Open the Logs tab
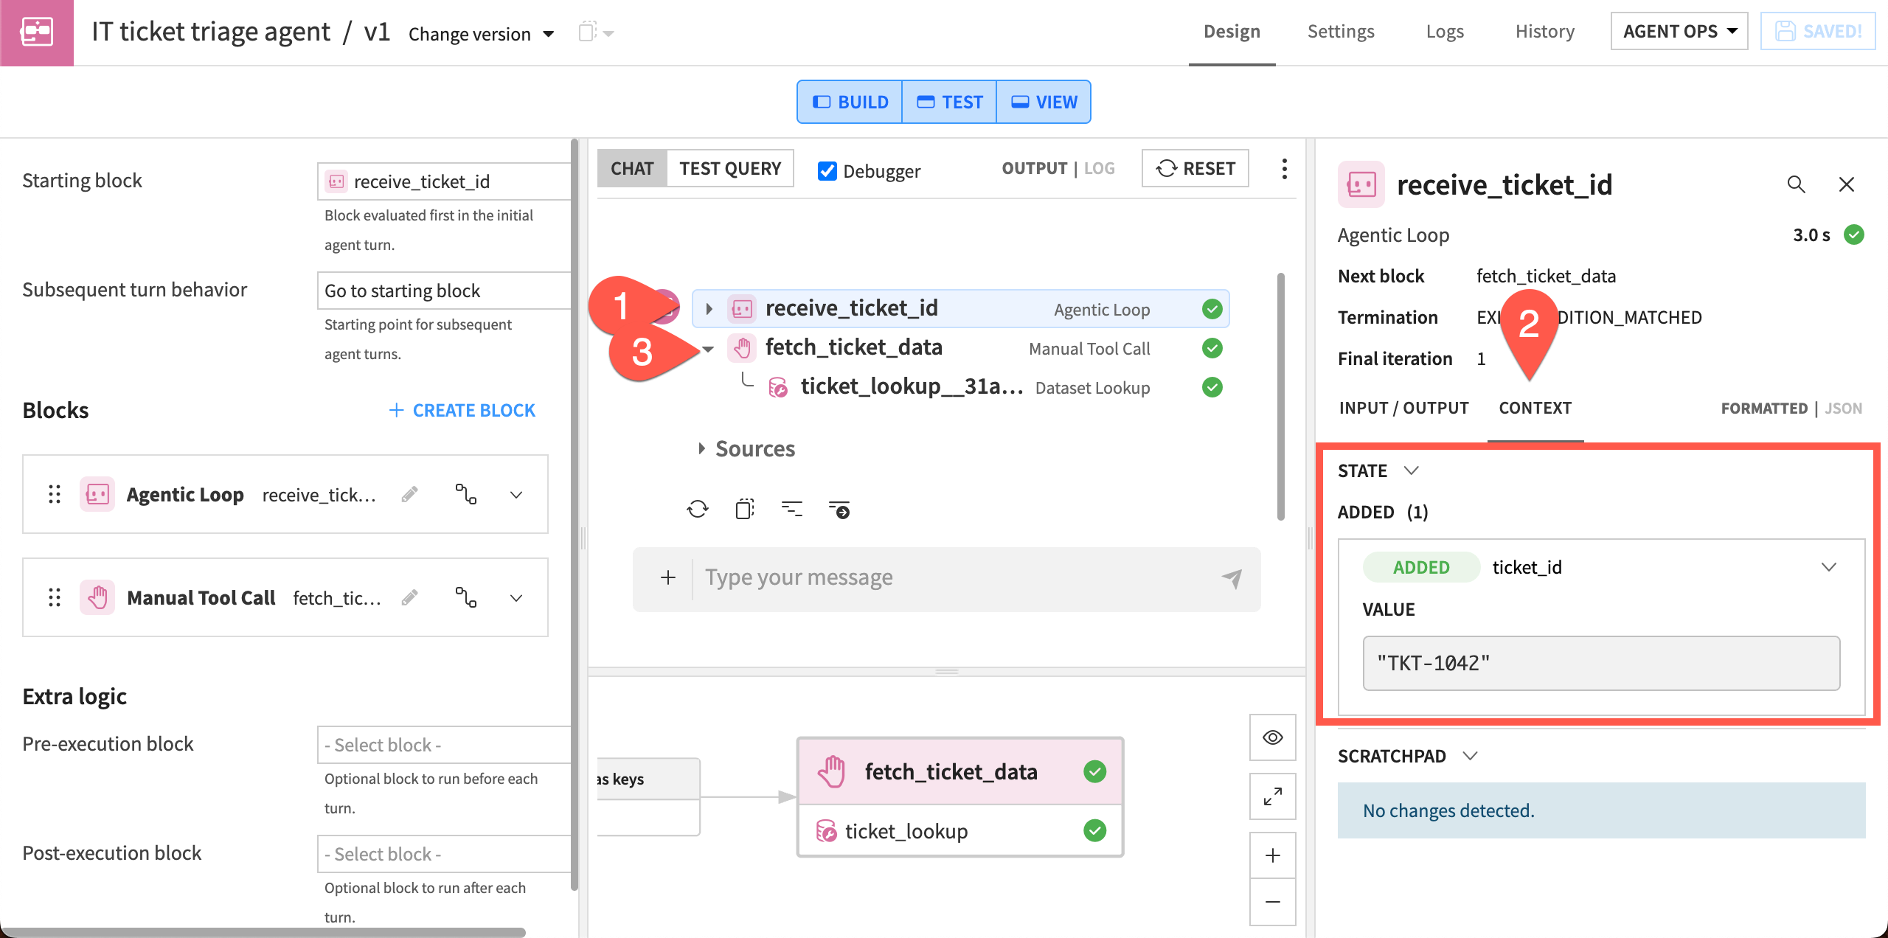 tap(1445, 32)
